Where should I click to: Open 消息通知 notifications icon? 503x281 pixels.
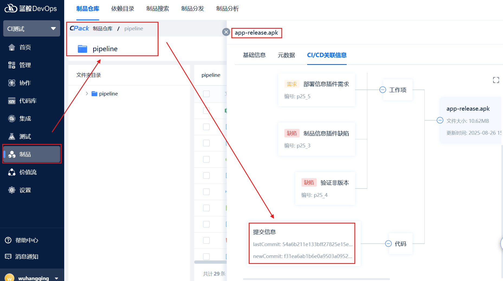click(x=8, y=256)
